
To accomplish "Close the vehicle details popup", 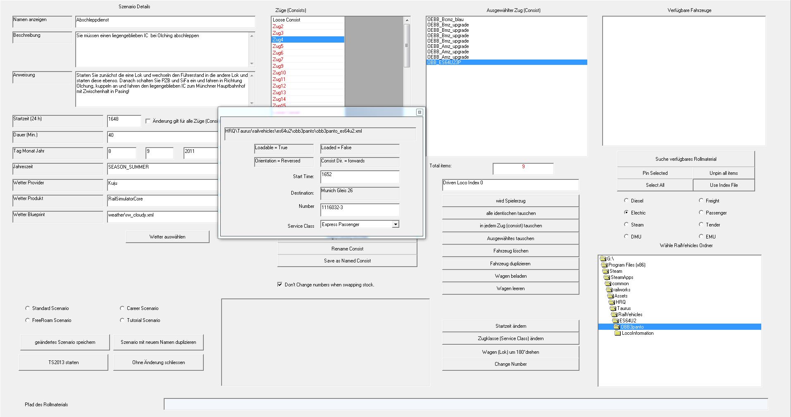I will [419, 112].
